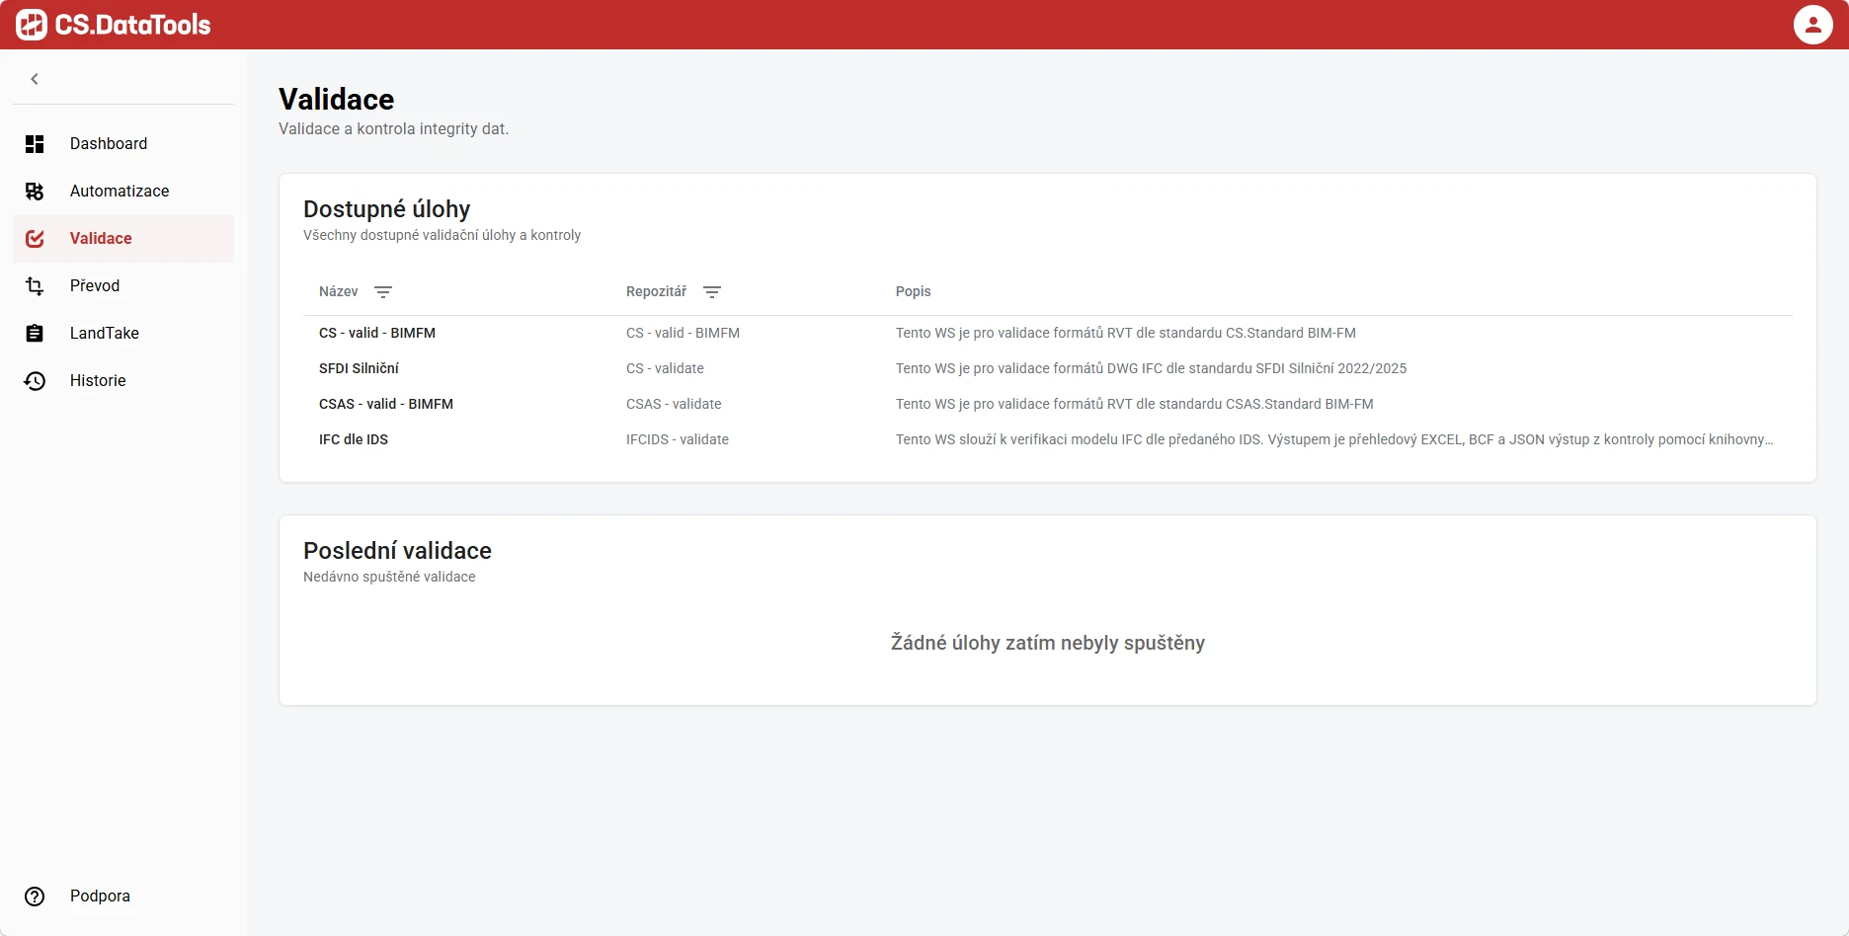The height and width of the screenshot is (936, 1849).
Task: Click the LandTake clipboard icon
Action: pos(35,334)
